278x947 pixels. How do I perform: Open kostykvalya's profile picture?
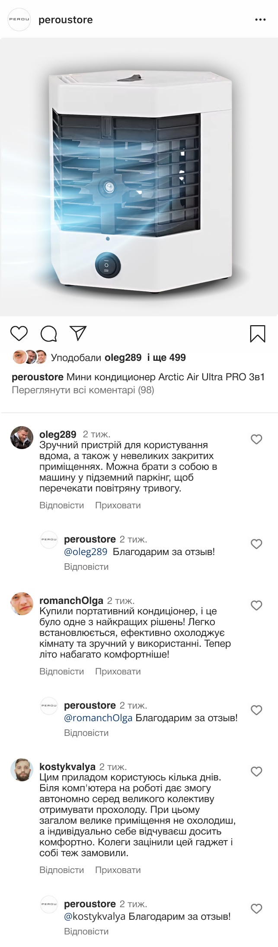click(22, 770)
